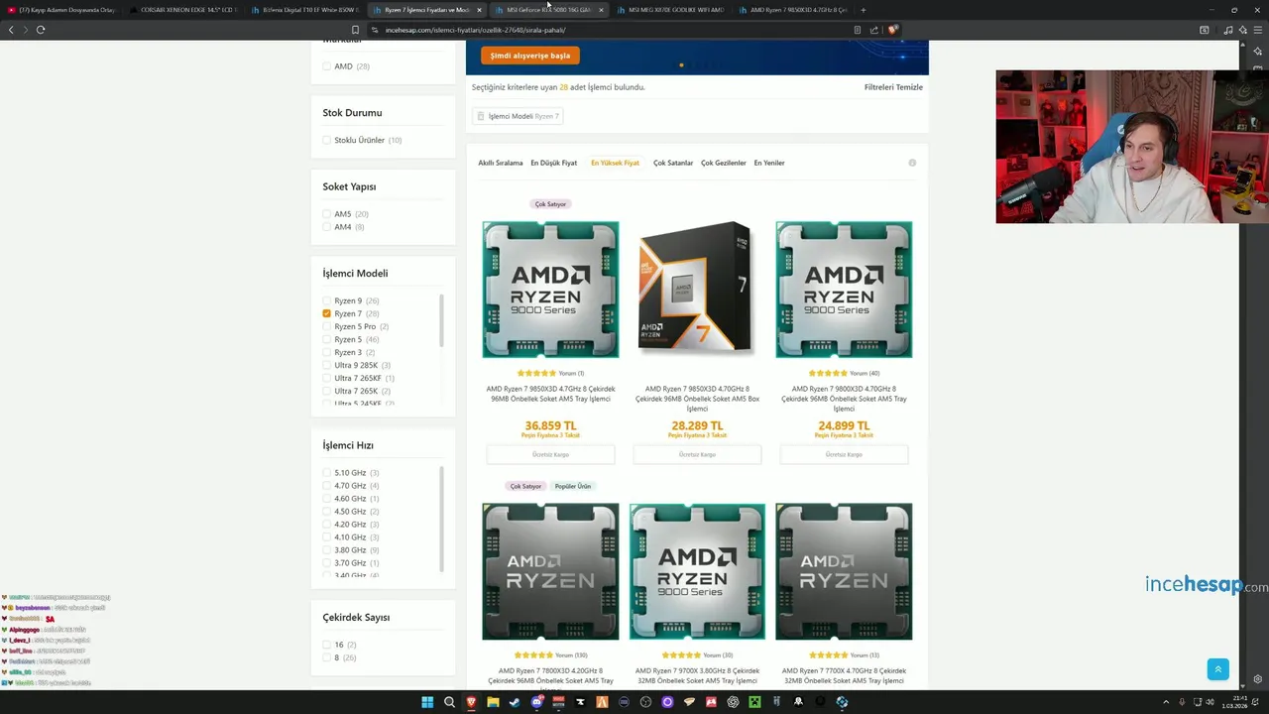Open Ryzen 7 9850X3D Tray product title

coord(550,394)
